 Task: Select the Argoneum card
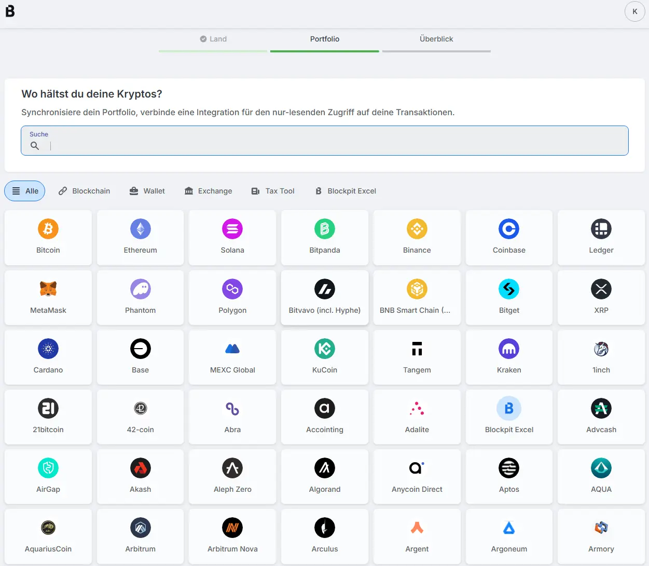509,536
